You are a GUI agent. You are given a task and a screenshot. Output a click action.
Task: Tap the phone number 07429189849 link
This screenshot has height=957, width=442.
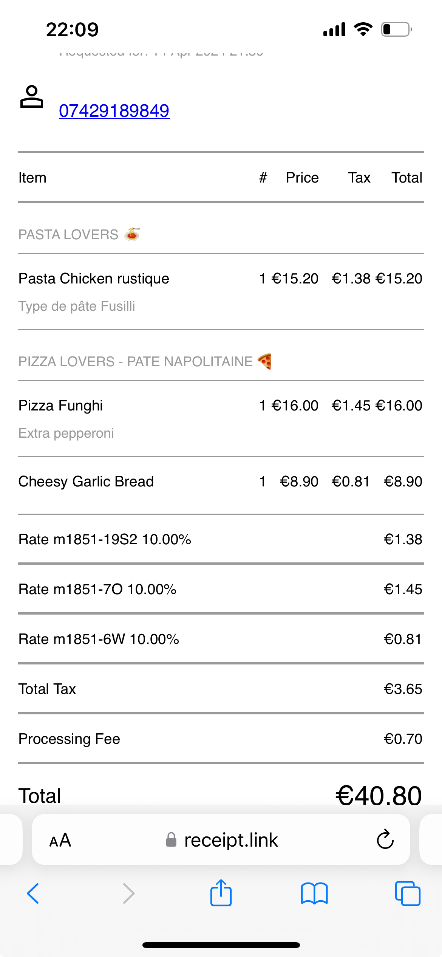click(x=114, y=111)
